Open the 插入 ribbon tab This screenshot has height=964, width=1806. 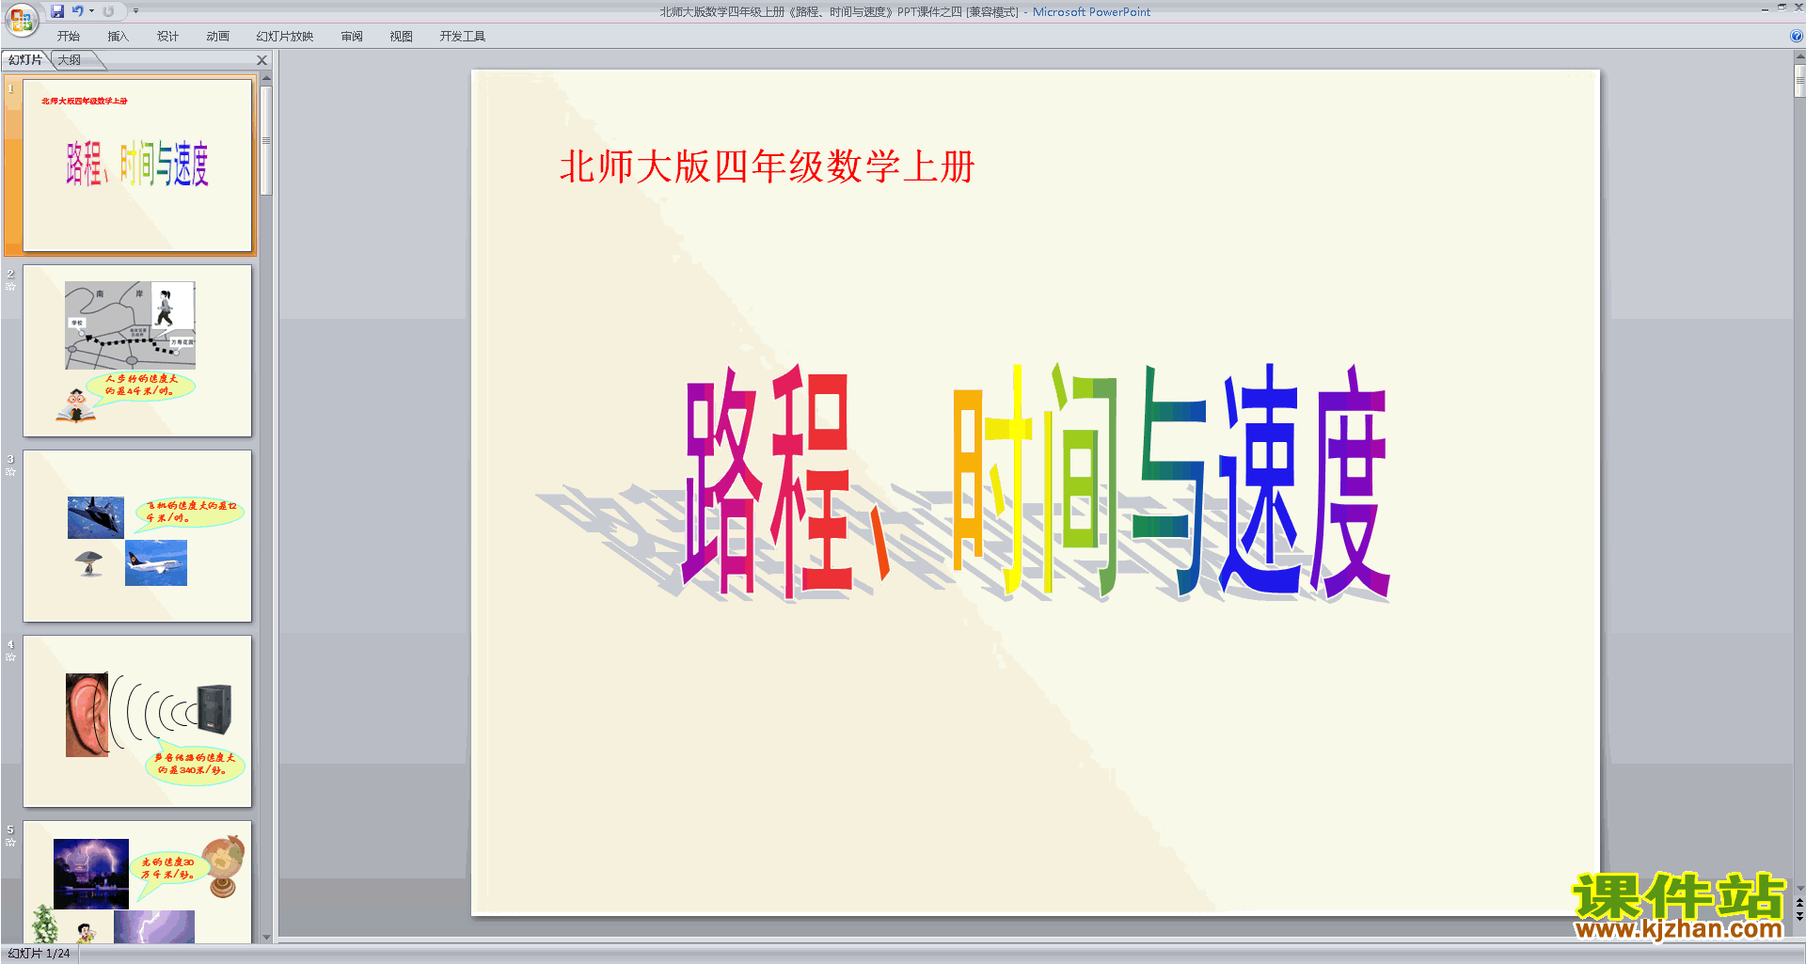pyautogui.click(x=118, y=37)
